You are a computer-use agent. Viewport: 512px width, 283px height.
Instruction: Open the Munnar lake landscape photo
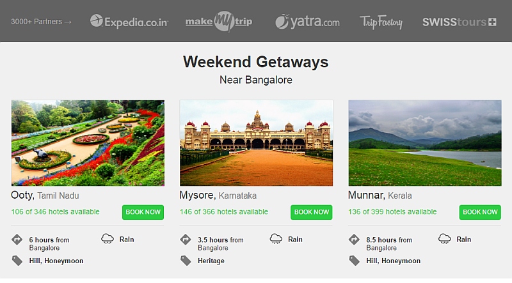pyautogui.click(x=424, y=142)
